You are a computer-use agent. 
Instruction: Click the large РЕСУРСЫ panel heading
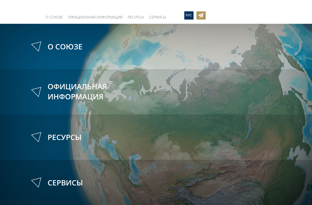click(x=65, y=137)
